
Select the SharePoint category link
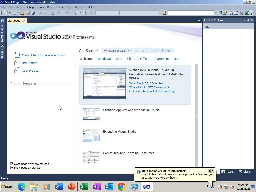(x=161, y=59)
